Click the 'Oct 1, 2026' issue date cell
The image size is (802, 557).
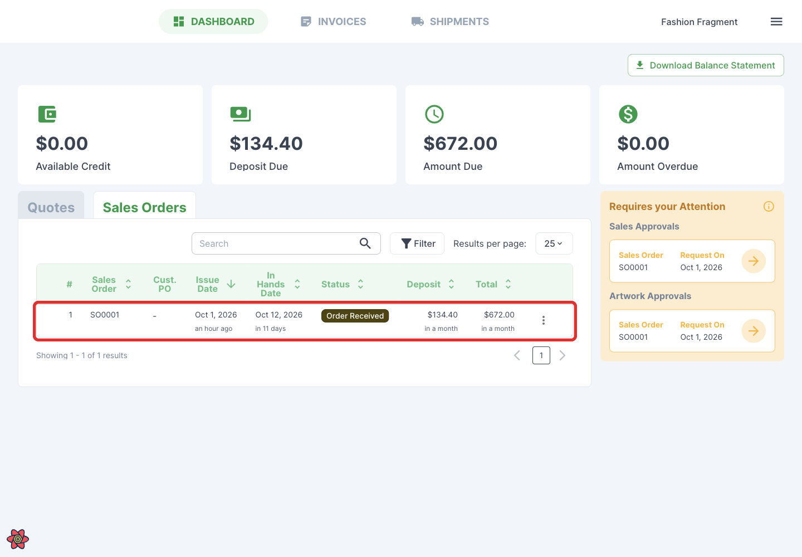216,315
